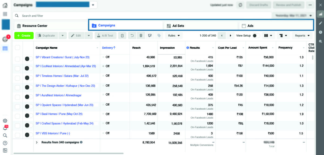
Task: Click info icon beside Results from 340 campaigns
Action: pos(81,142)
